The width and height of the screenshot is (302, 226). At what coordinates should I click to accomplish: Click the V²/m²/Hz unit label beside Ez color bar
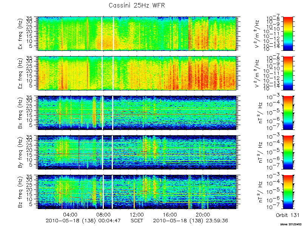(x=258, y=73)
